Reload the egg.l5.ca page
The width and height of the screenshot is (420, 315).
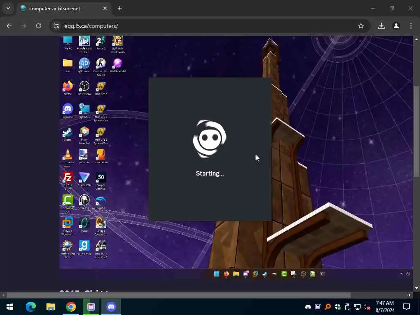coord(39,26)
